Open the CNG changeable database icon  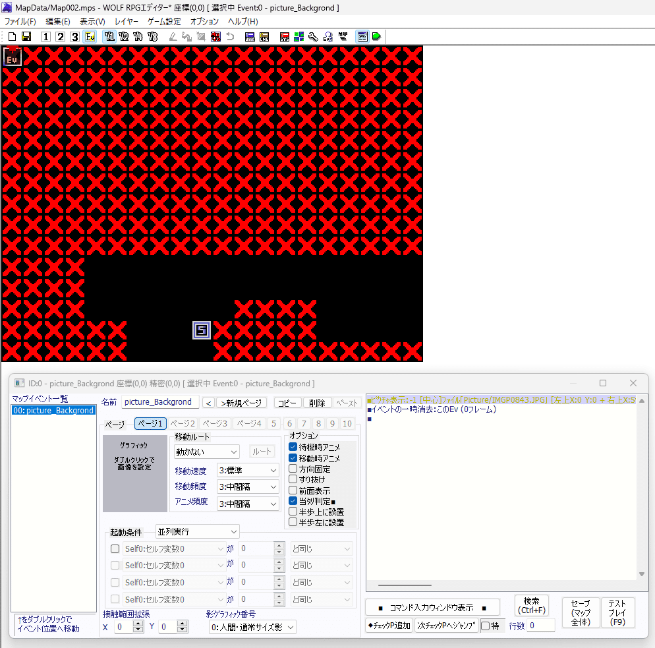click(x=264, y=37)
